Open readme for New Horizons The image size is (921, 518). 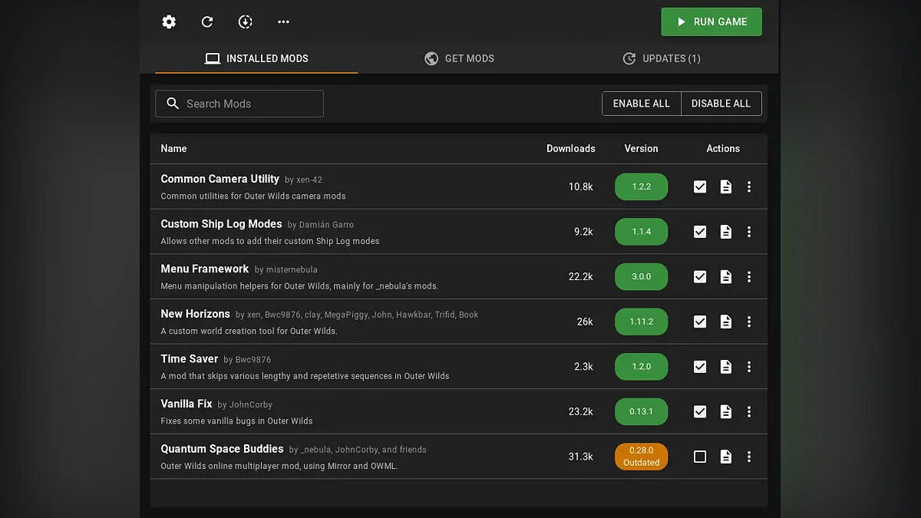[x=725, y=322]
